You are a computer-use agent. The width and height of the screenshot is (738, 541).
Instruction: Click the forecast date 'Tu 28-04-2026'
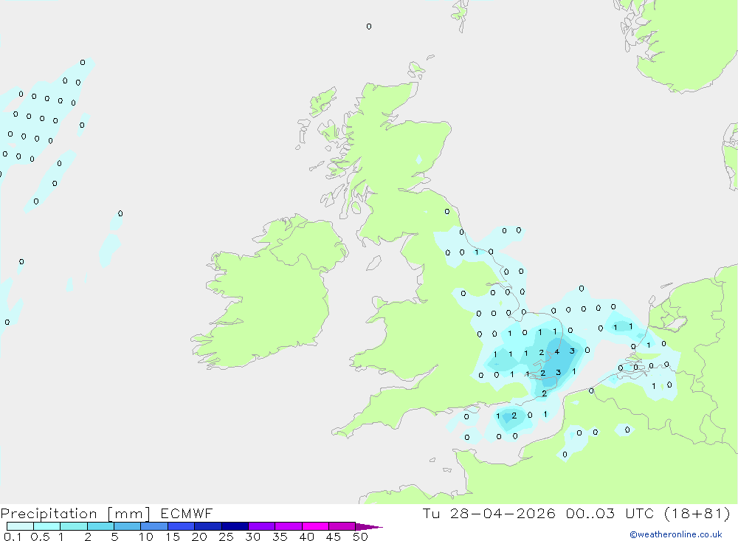[489, 513]
